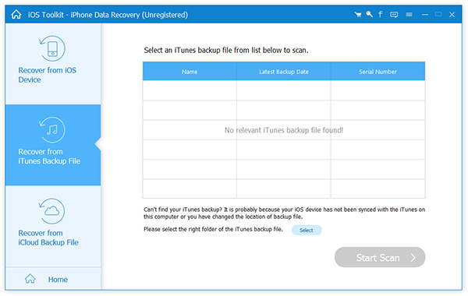The height and width of the screenshot is (296, 468).
Task: Open the shopping cart purchase icon
Action: coord(358,14)
